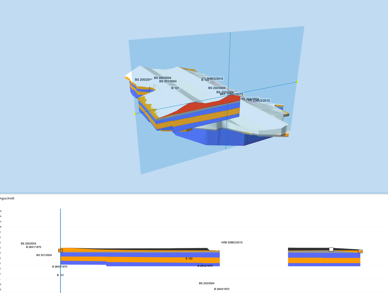Image resolution: width=388 pixels, height=293 pixels.
Task: Click the BS 202/2004 label in the 3D view
Action: (217, 88)
